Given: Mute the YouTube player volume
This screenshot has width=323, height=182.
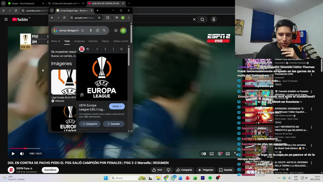Looking at the screenshot, I should (x=22, y=153).
